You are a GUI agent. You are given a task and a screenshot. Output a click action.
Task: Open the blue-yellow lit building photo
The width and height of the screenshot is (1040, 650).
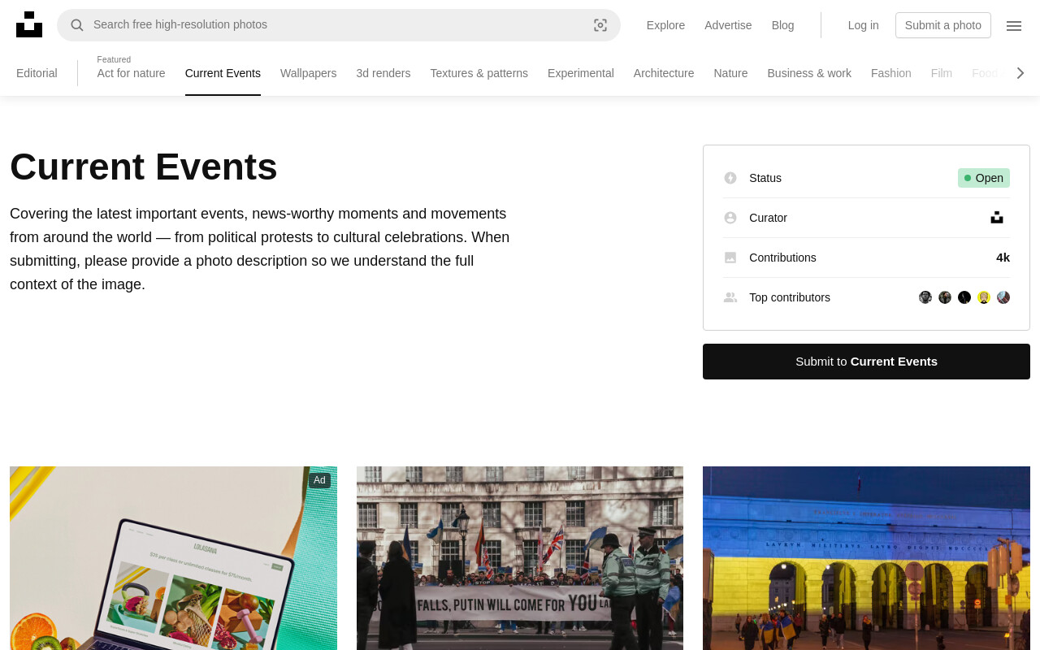pos(866,558)
